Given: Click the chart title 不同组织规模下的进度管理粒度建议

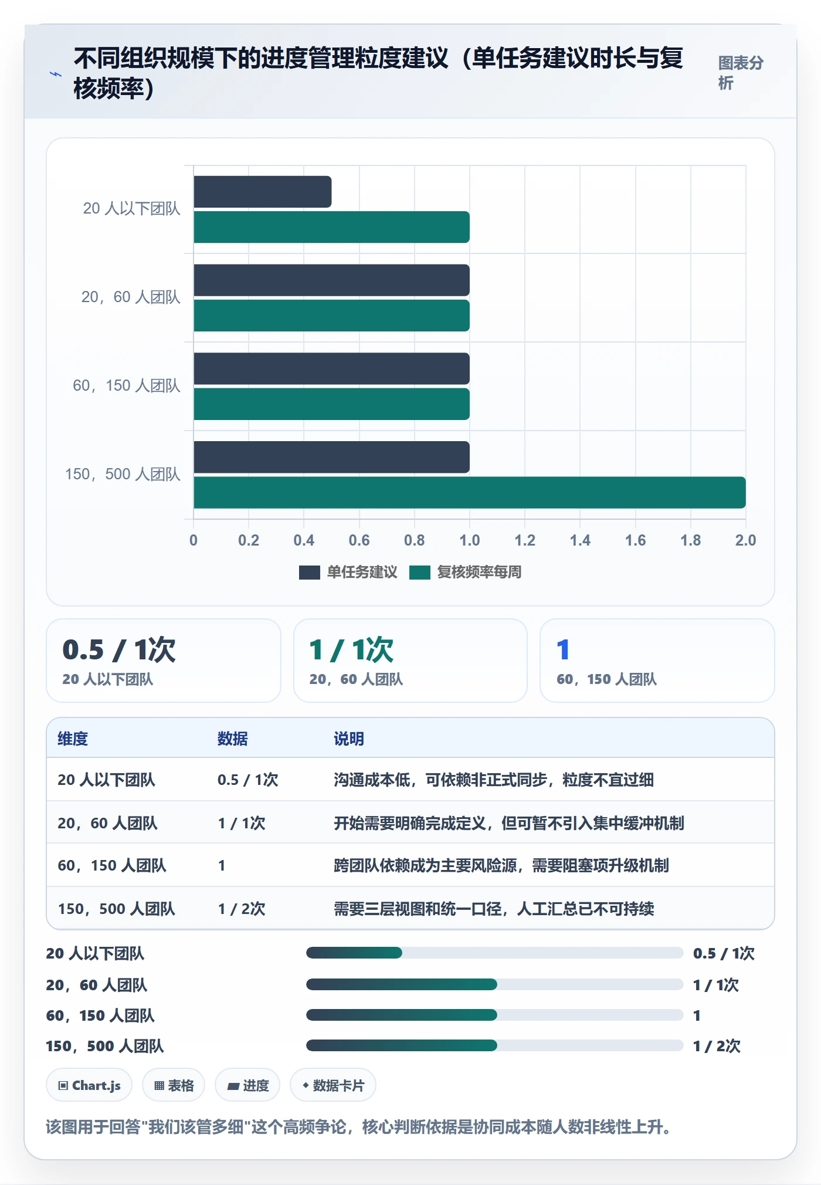Looking at the screenshot, I should click(x=378, y=73).
